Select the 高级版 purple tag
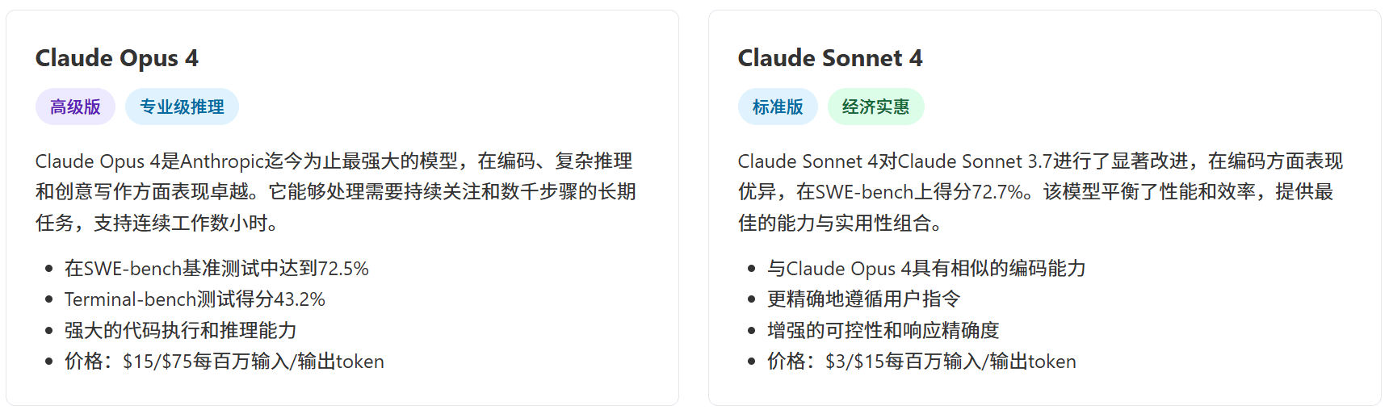Image resolution: width=1389 pixels, height=414 pixels. 75,107
